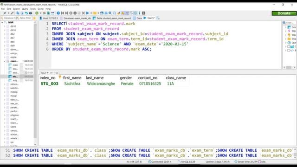Open the Search menu
The width and height of the screenshot is (297, 167).
click(16, 9)
